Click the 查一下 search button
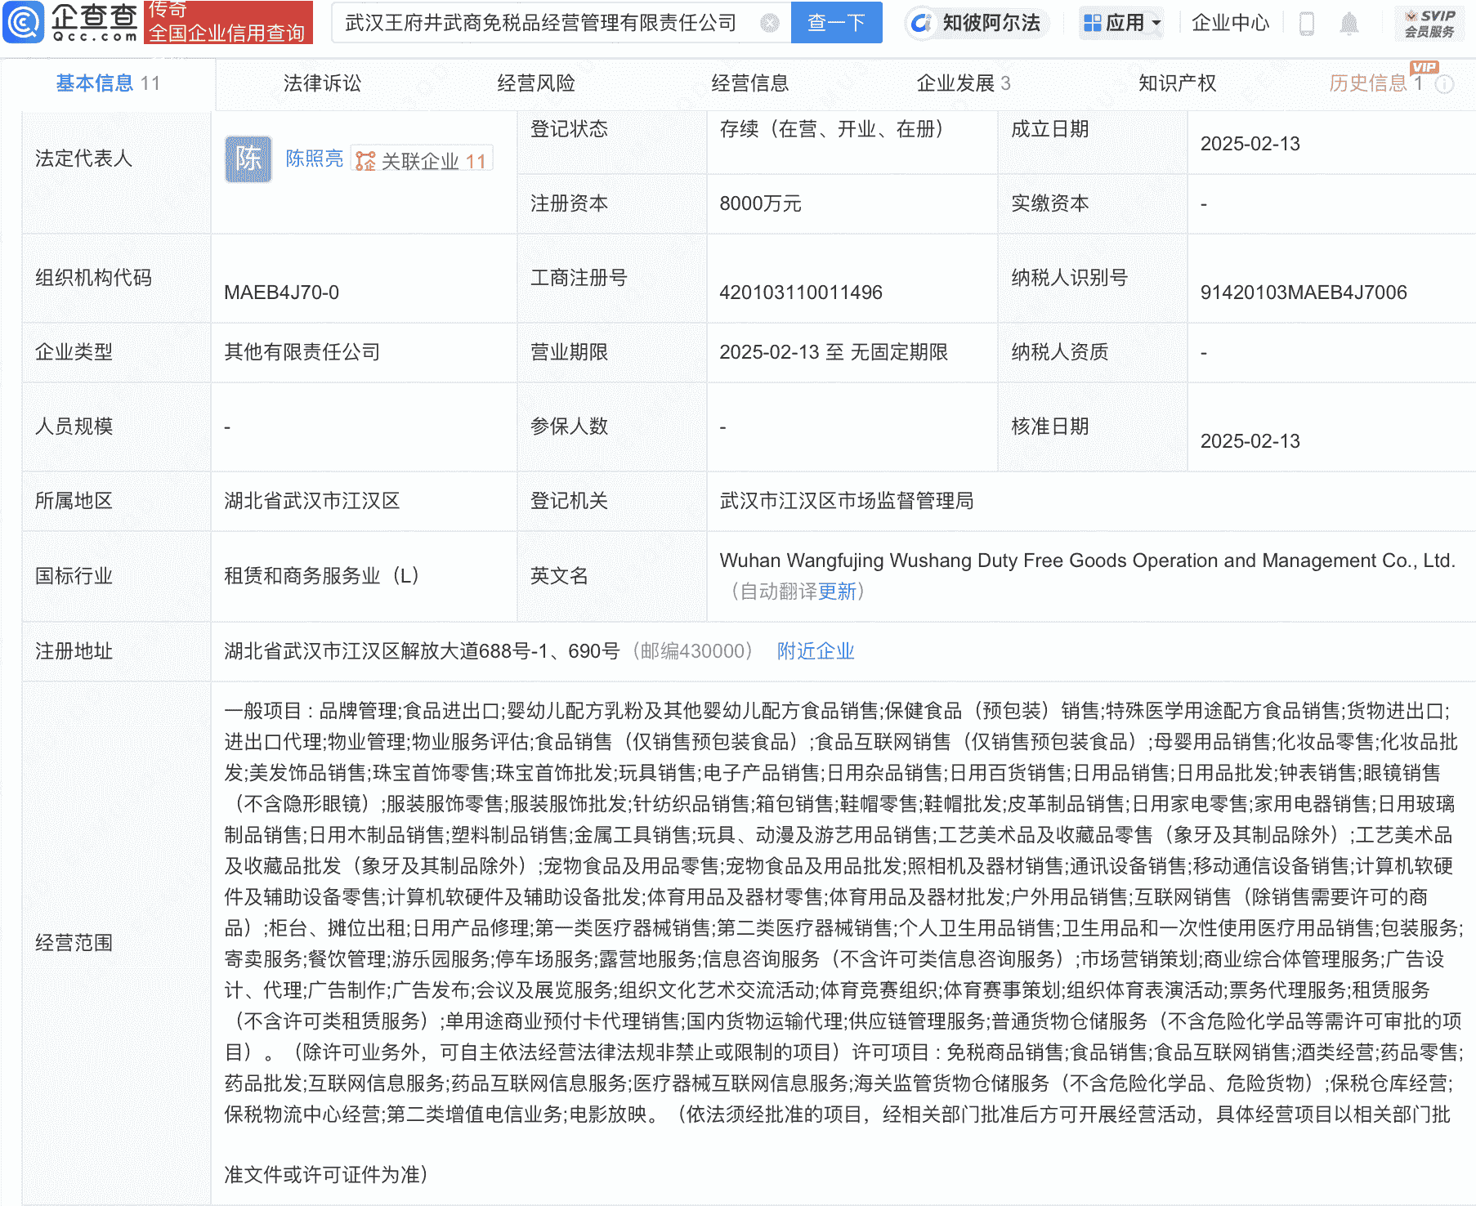The image size is (1476, 1206). pos(835,23)
